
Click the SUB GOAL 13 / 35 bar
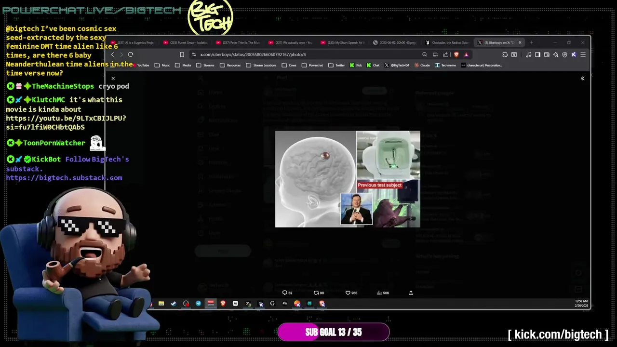333,332
